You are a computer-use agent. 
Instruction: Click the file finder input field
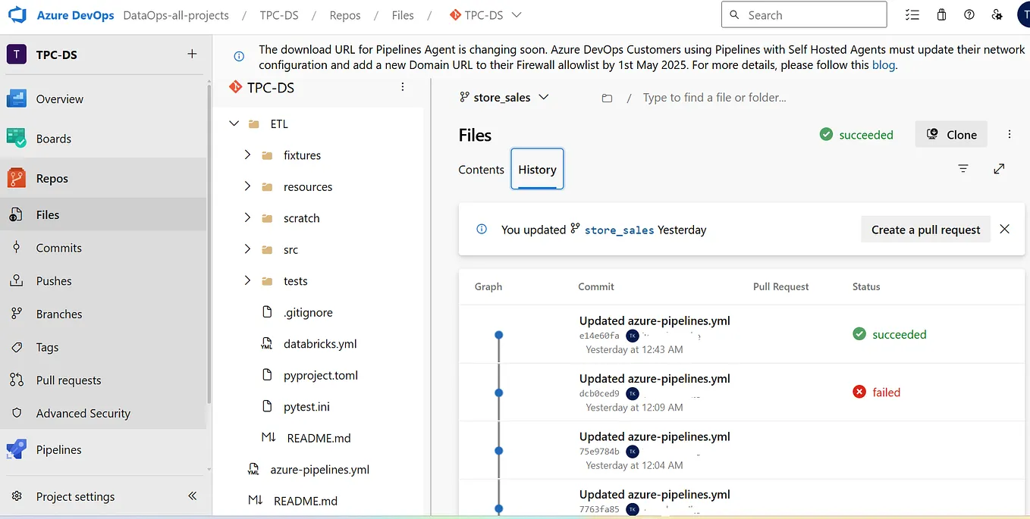[714, 97]
